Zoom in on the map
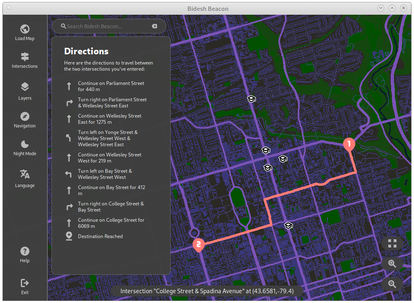Screen dimensions: 414x303 [x=392, y=263]
